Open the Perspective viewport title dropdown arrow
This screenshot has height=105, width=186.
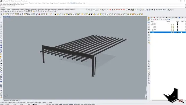pyautogui.click(x=10, y=17)
